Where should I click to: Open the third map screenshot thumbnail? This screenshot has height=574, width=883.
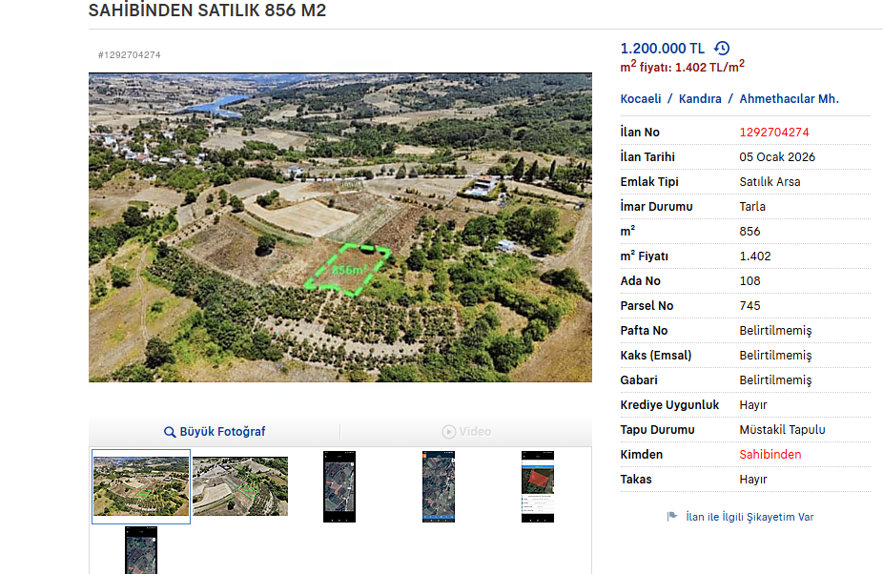point(339,485)
